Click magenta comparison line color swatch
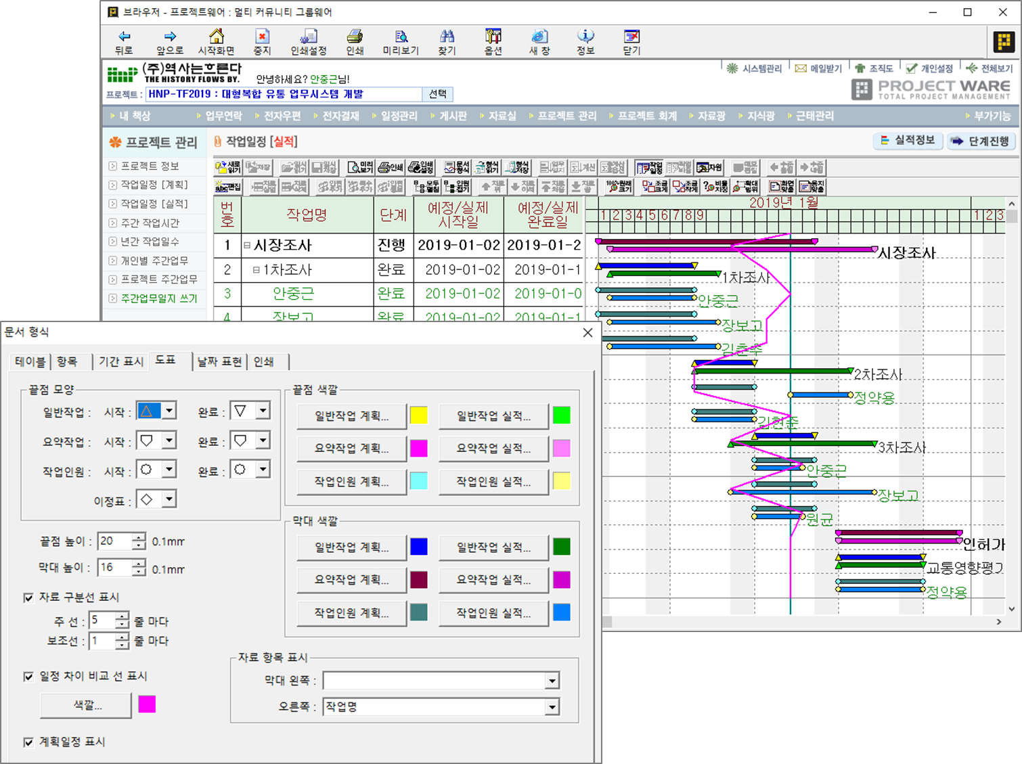1022x764 pixels. pos(147,704)
